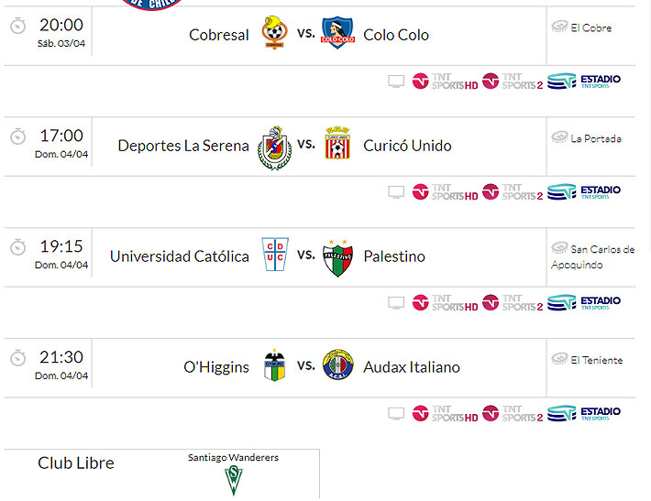Click the O'Higgins team crest

click(x=274, y=366)
